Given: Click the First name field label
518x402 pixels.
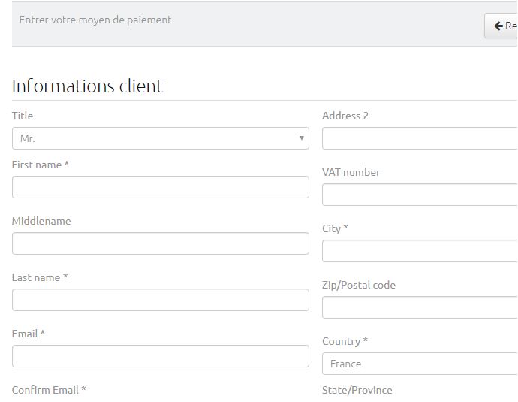Looking at the screenshot, I should coord(40,165).
